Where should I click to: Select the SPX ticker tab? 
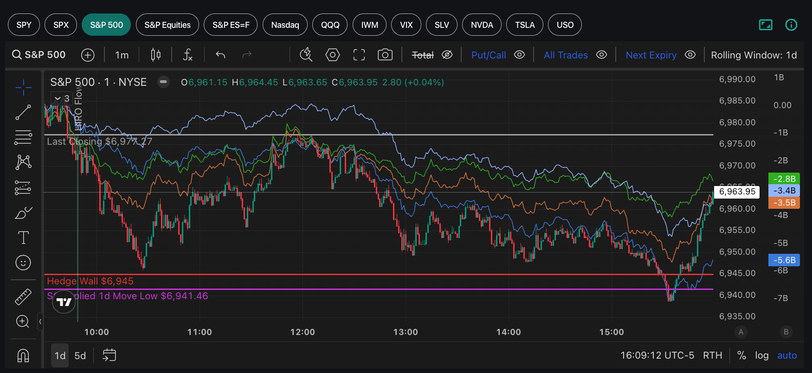[x=61, y=25]
